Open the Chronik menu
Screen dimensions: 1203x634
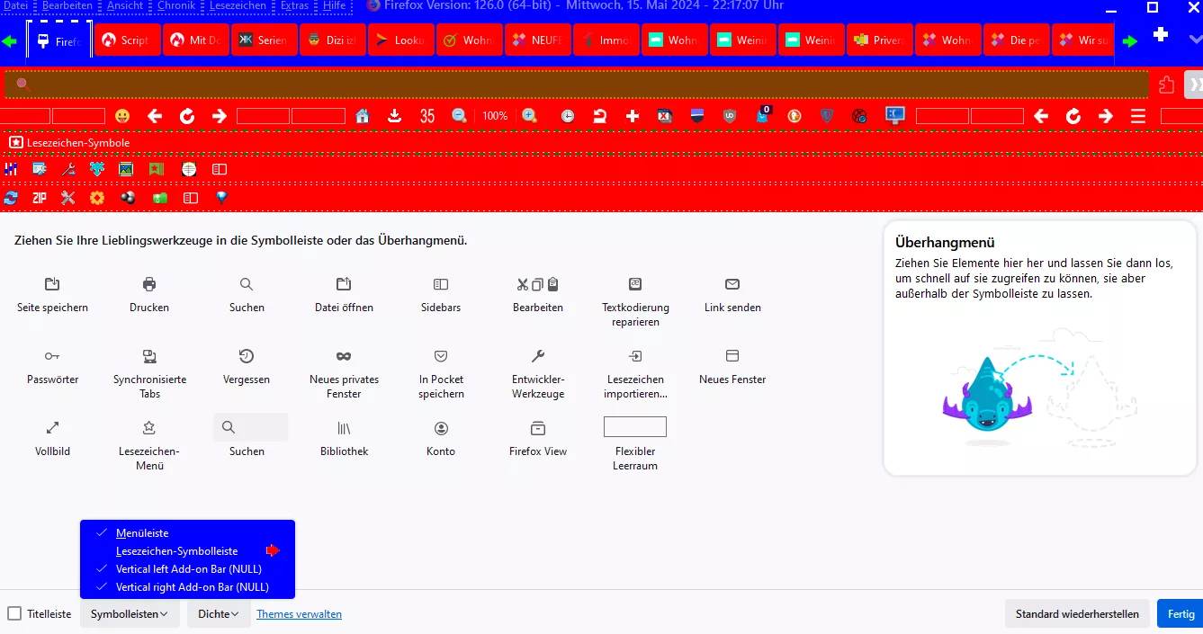175,6
